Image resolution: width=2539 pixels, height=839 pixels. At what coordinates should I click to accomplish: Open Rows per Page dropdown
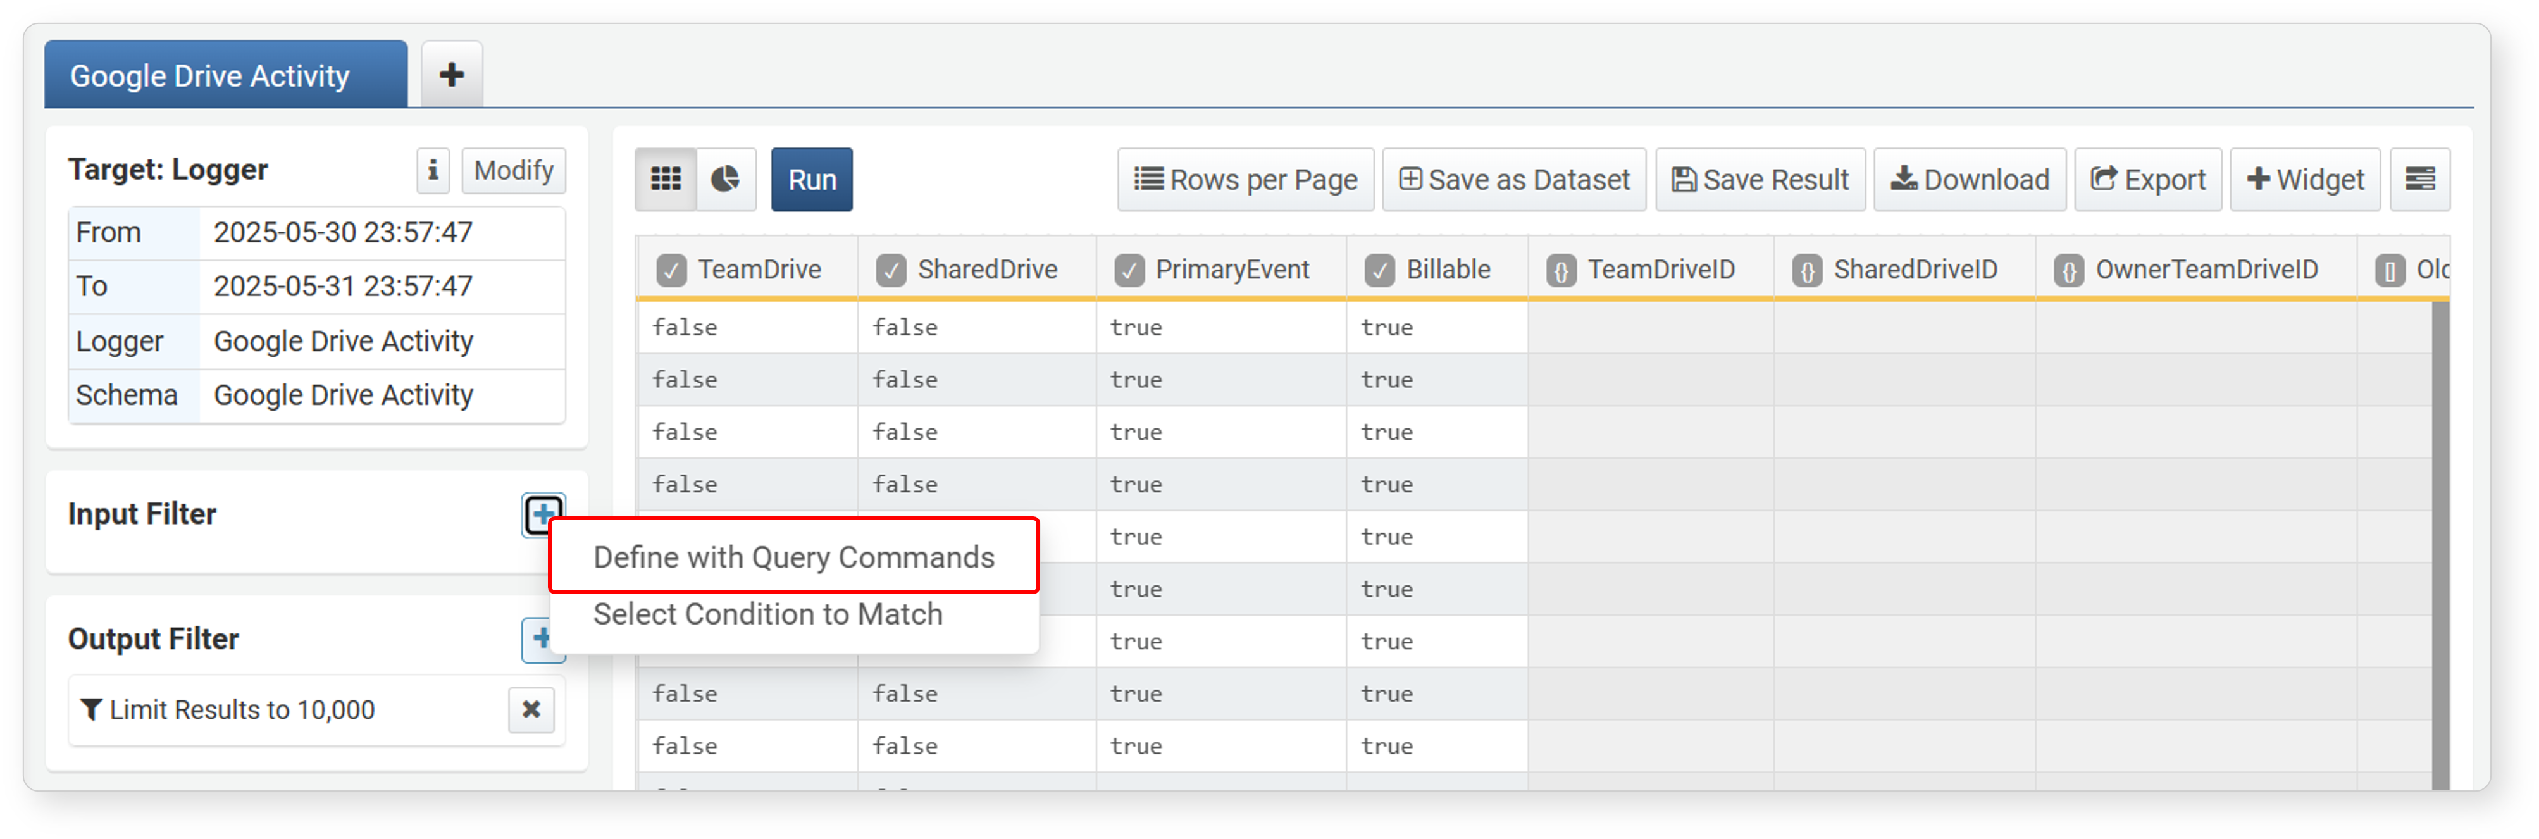click(1245, 180)
